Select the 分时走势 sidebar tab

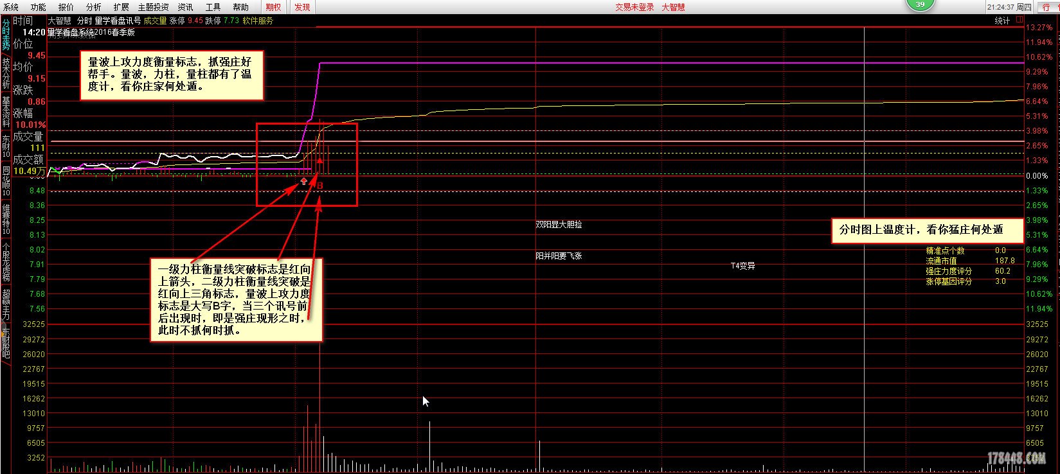[6, 36]
